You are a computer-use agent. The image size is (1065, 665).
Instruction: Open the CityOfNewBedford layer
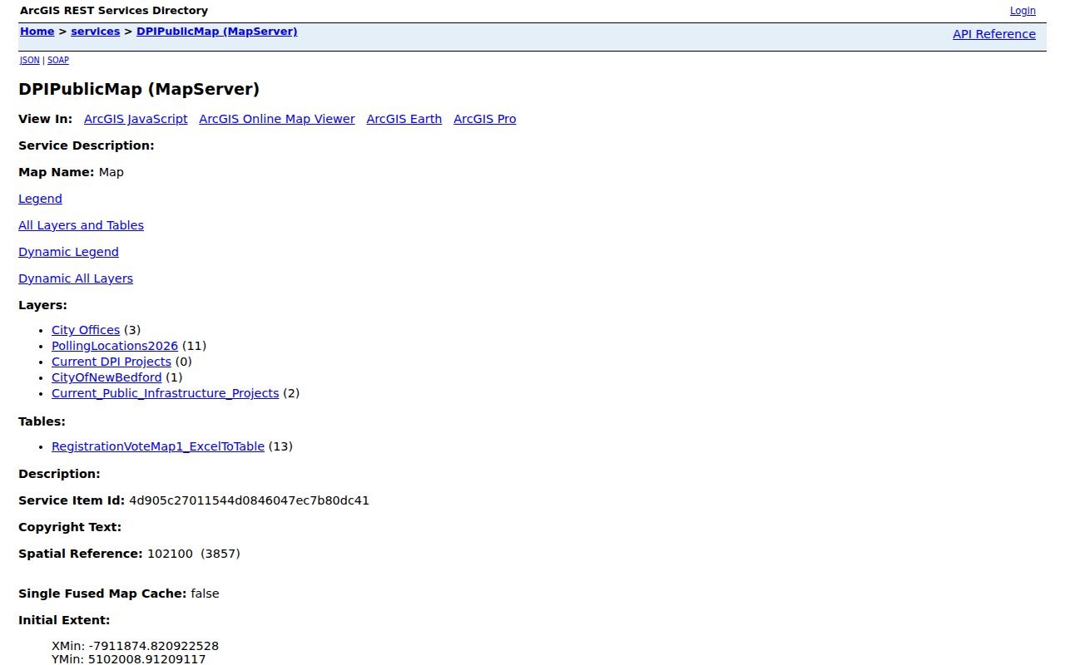click(x=106, y=377)
